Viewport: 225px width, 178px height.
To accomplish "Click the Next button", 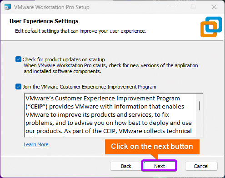I will click(159, 166).
